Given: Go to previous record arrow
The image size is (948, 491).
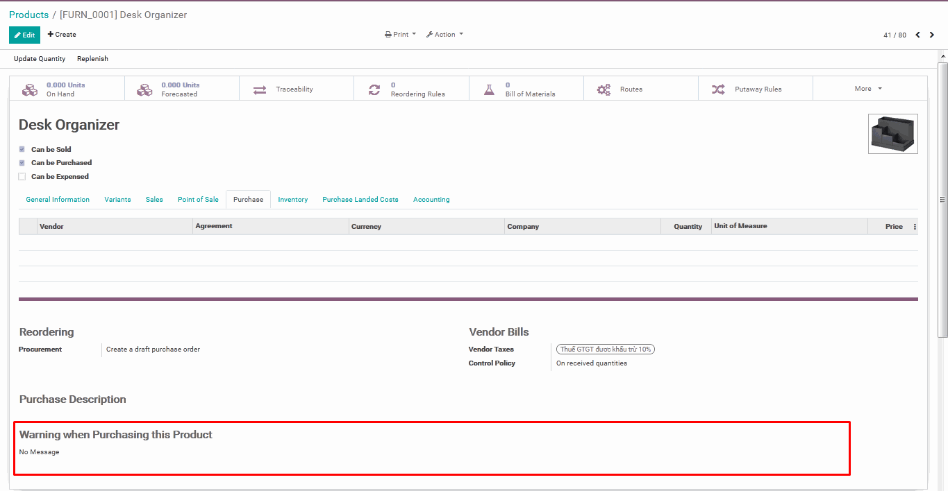Looking at the screenshot, I should 917,35.
